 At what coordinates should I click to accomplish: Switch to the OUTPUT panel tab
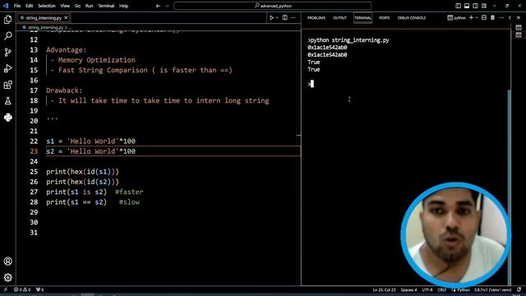click(x=339, y=18)
